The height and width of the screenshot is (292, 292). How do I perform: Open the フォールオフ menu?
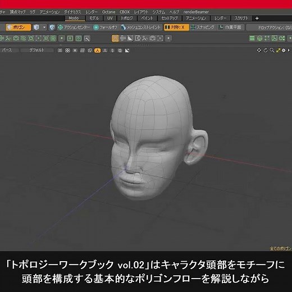tap(105, 28)
